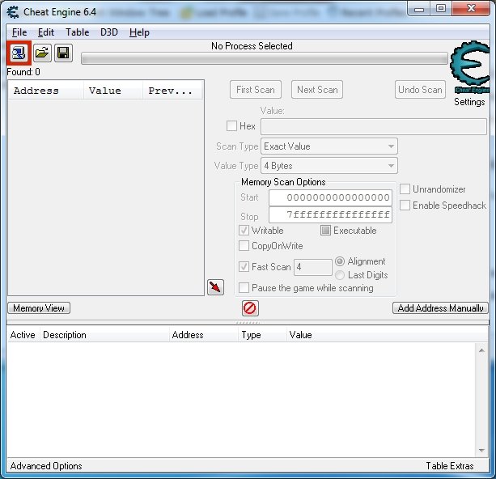Open the Help menu
The image size is (496, 479).
click(139, 32)
